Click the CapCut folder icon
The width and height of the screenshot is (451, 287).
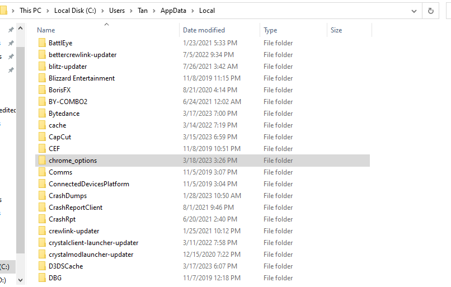[x=42, y=137]
